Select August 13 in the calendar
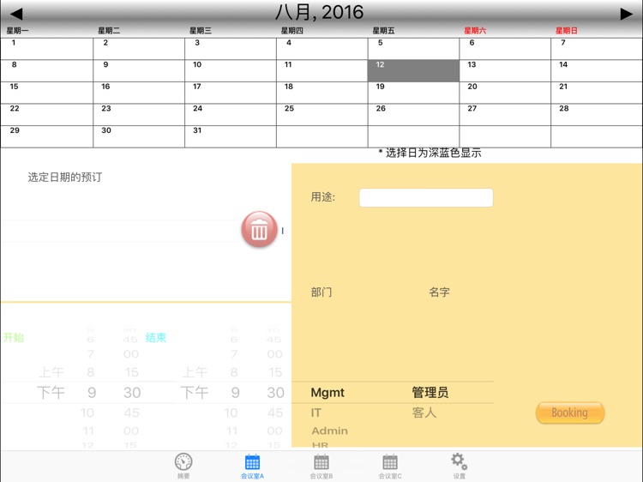Viewport: 643px width, 482px height. [505, 70]
